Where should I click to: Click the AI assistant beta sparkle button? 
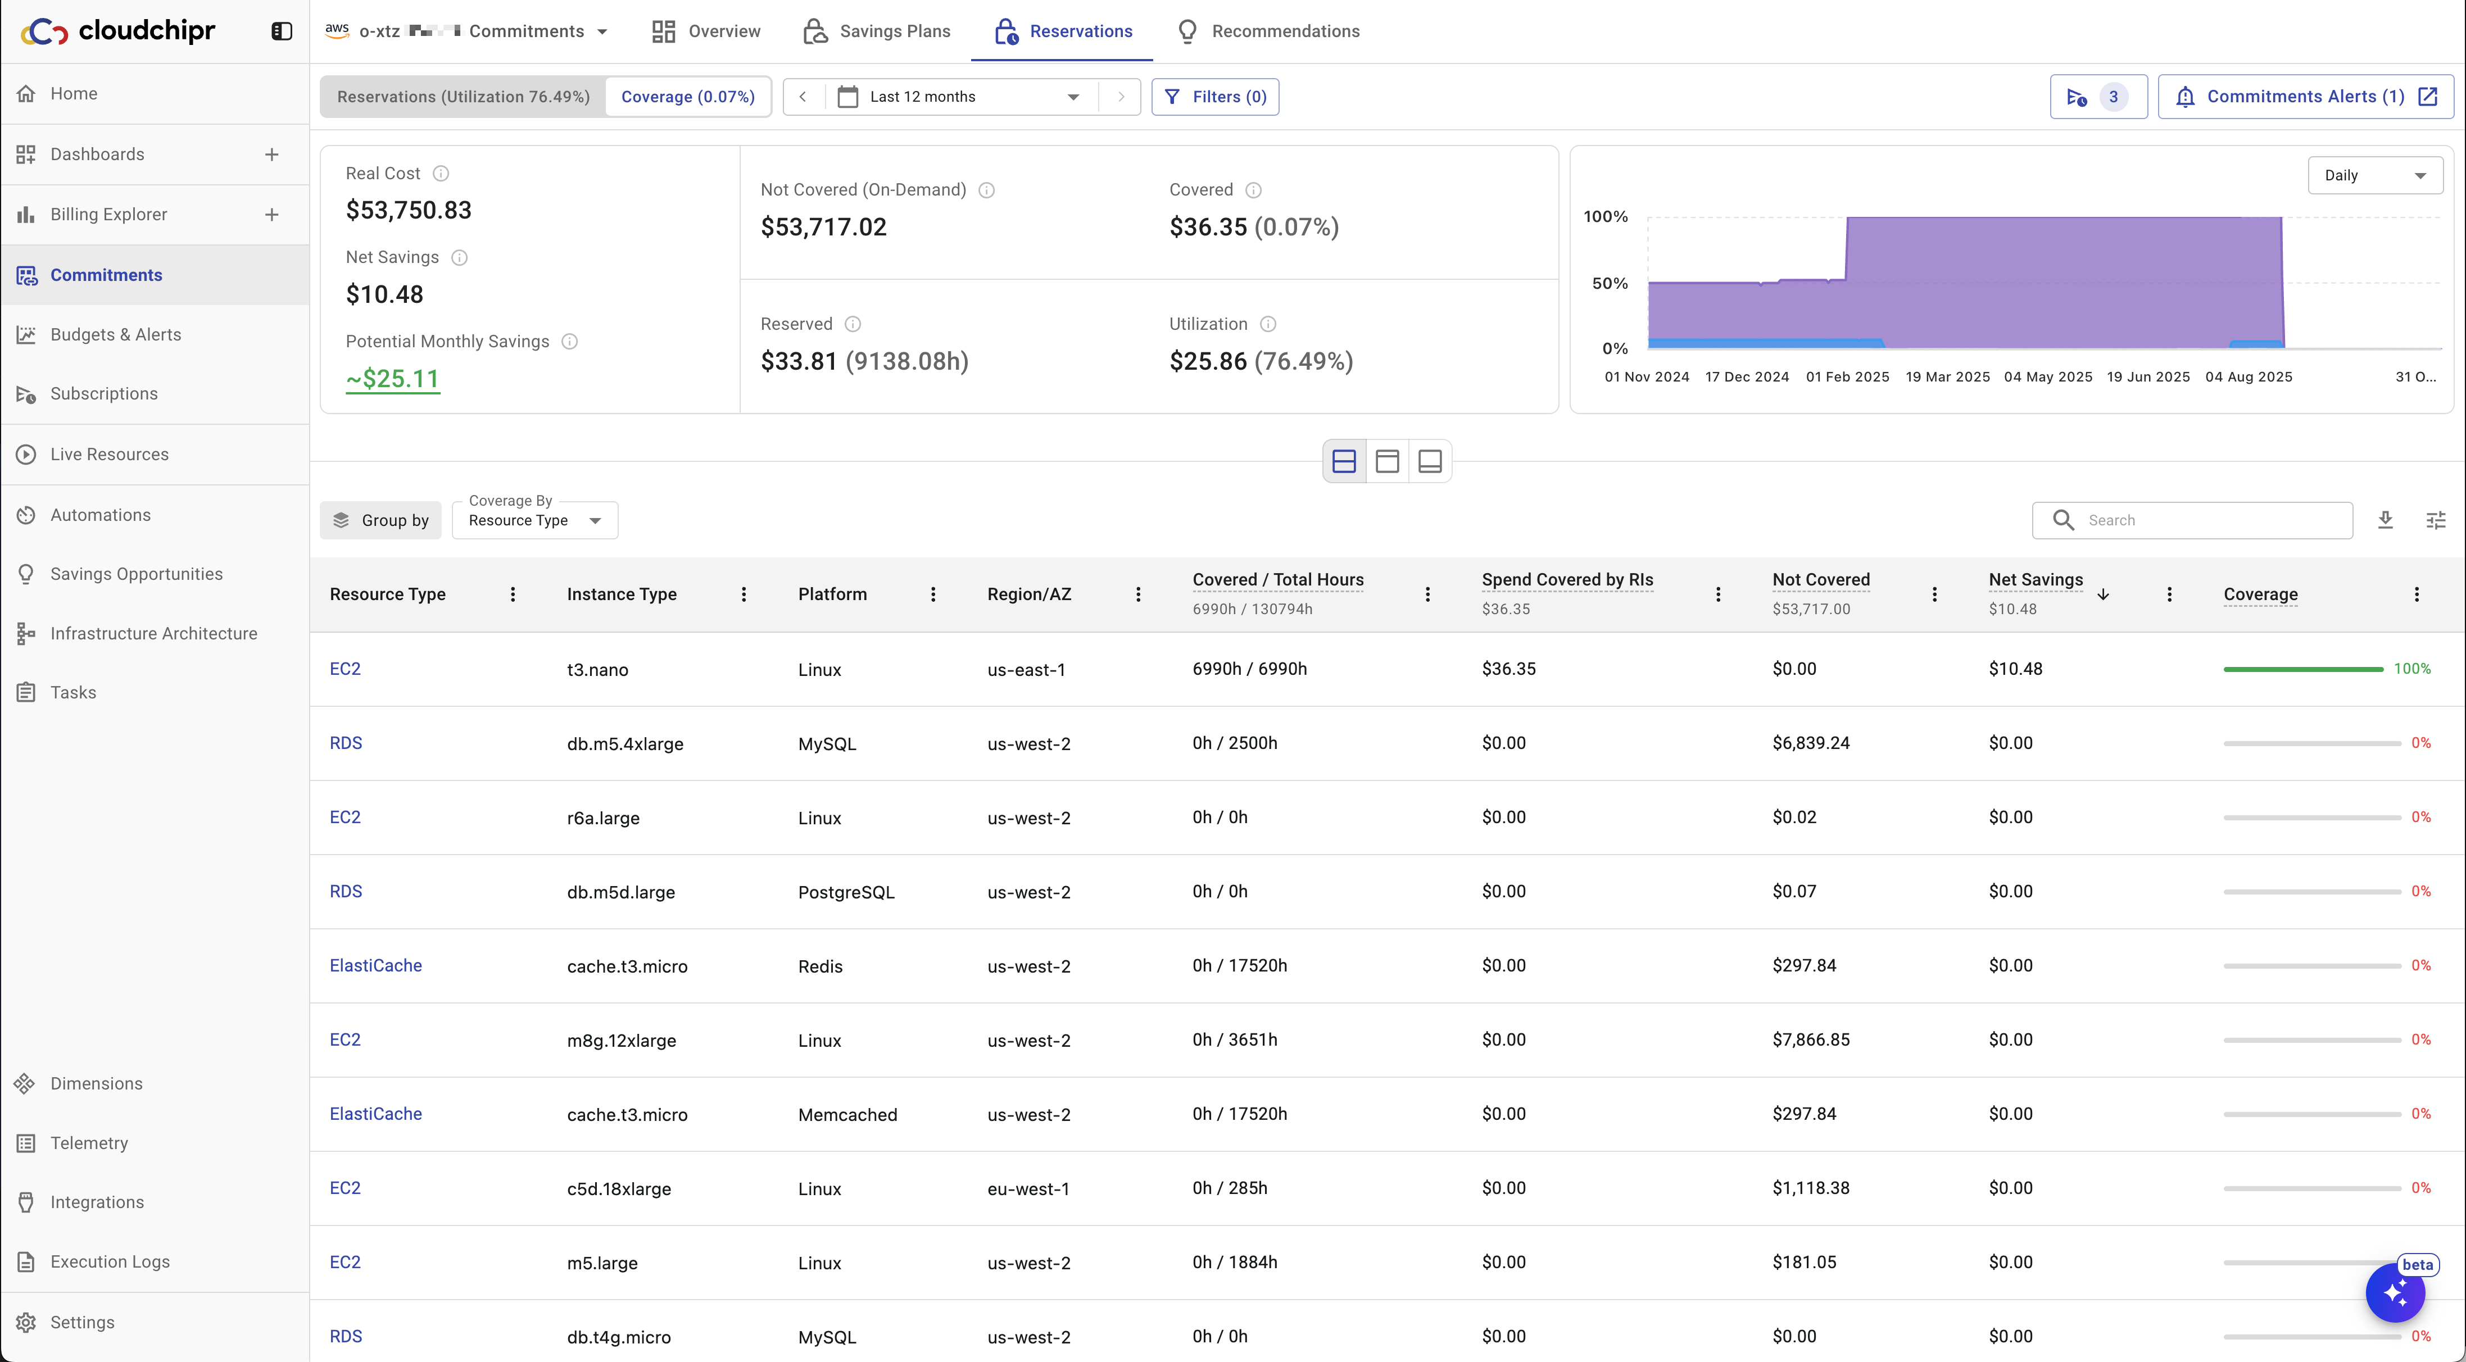[2394, 1293]
